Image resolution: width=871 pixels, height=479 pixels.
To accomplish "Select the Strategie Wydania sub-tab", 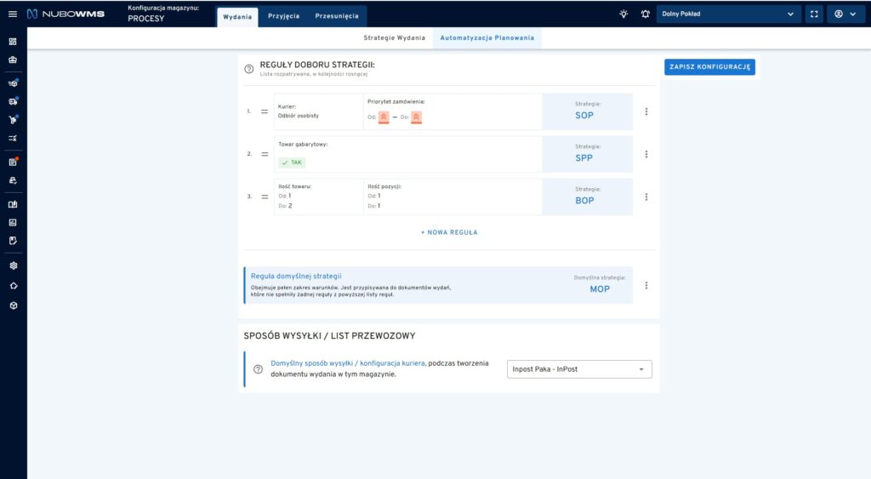I will (x=394, y=38).
